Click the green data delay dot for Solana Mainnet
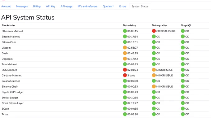This screenshot has height=118, width=211. (x=125, y=81)
